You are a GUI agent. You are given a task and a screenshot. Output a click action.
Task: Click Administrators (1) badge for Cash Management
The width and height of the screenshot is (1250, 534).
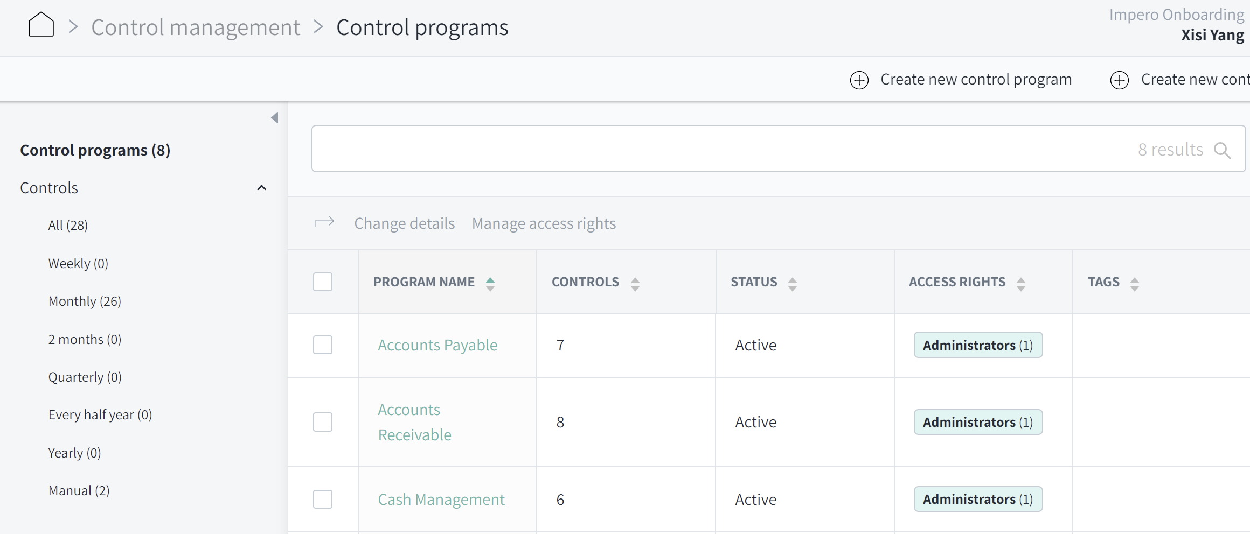click(978, 499)
